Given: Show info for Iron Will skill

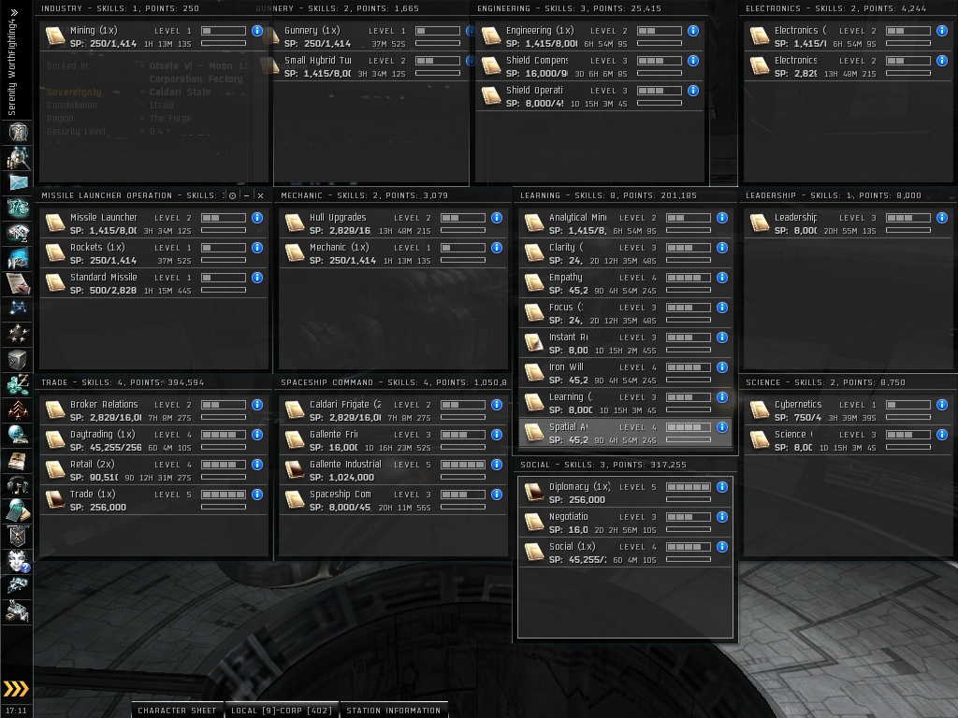Looking at the screenshot, I should coord(722,366).
